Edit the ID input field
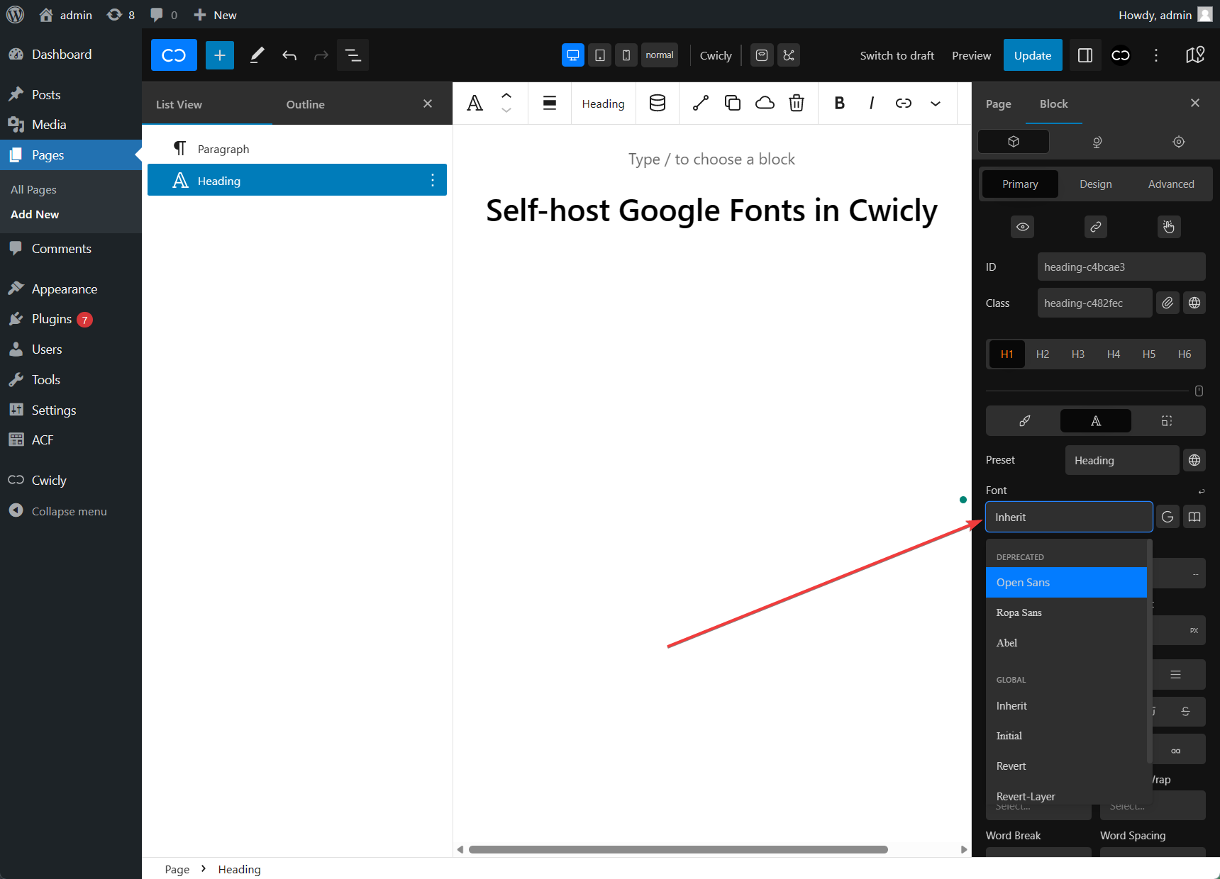Viewport: 1220px width, 879px height. [1121, 267]
